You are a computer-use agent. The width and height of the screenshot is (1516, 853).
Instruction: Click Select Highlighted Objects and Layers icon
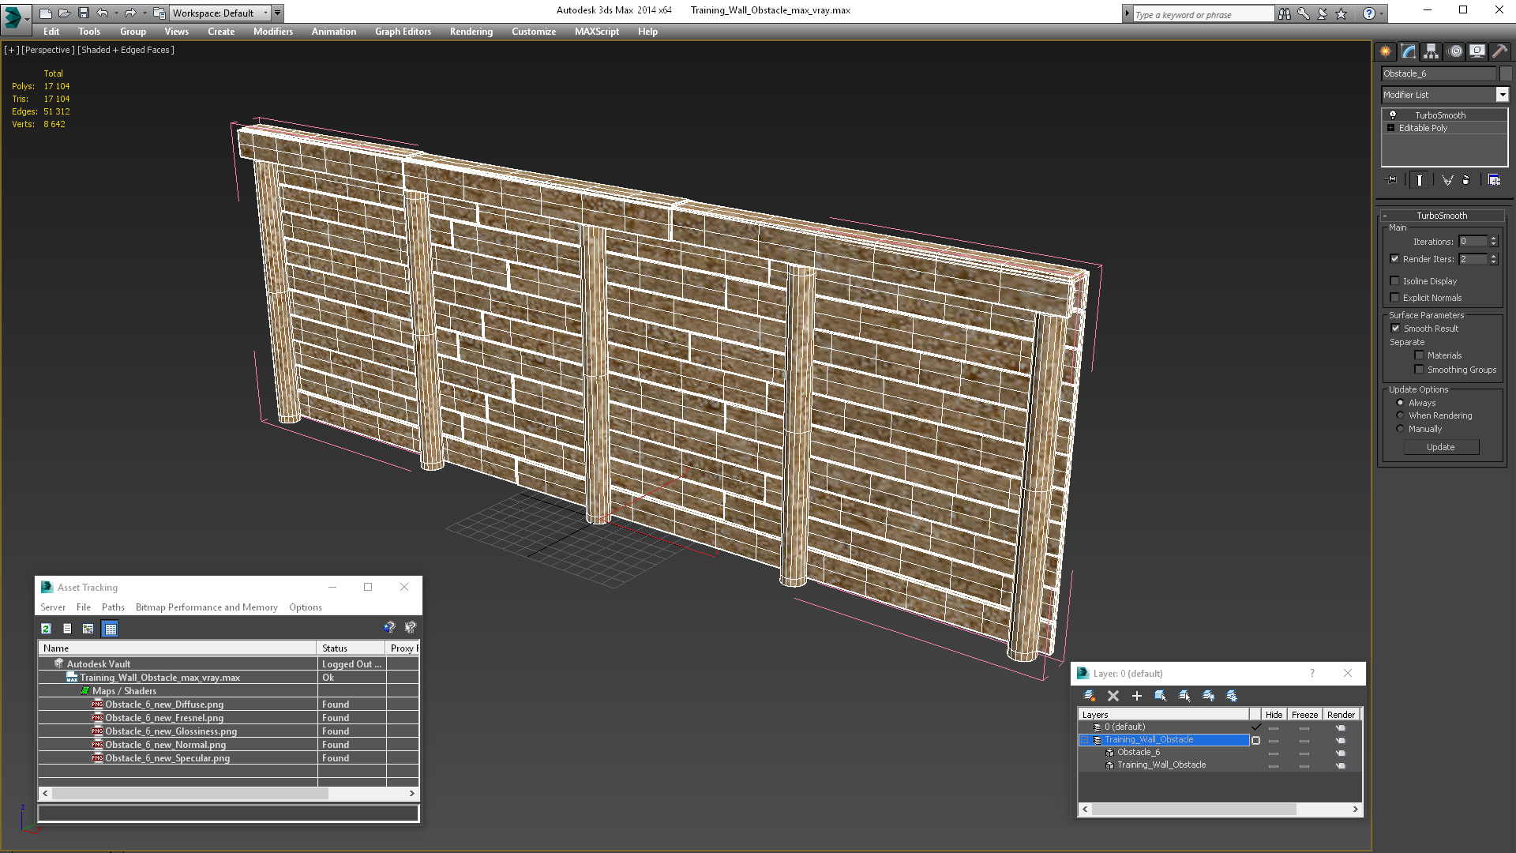coord(1161,696)
